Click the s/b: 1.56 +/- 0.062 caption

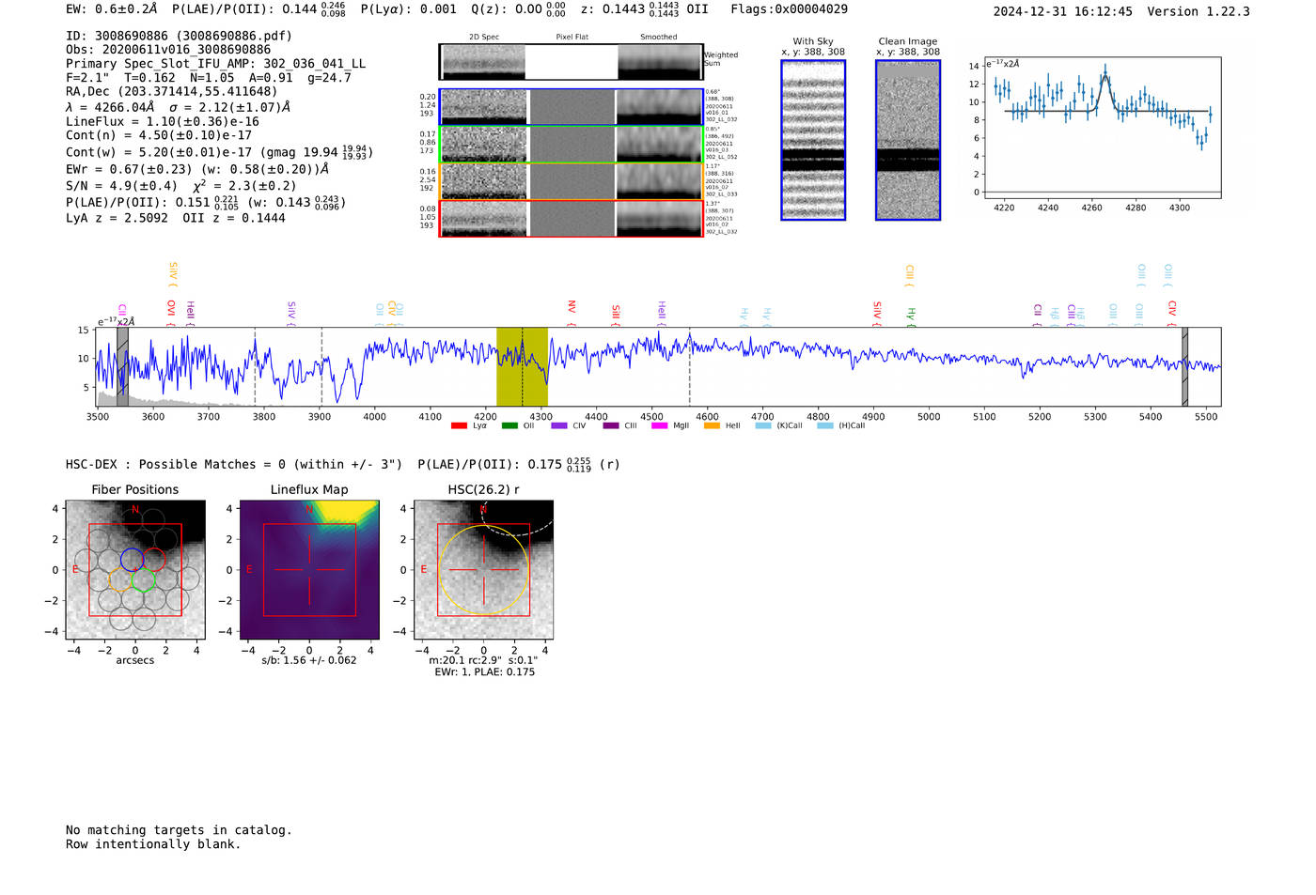(x=309, y=660)
